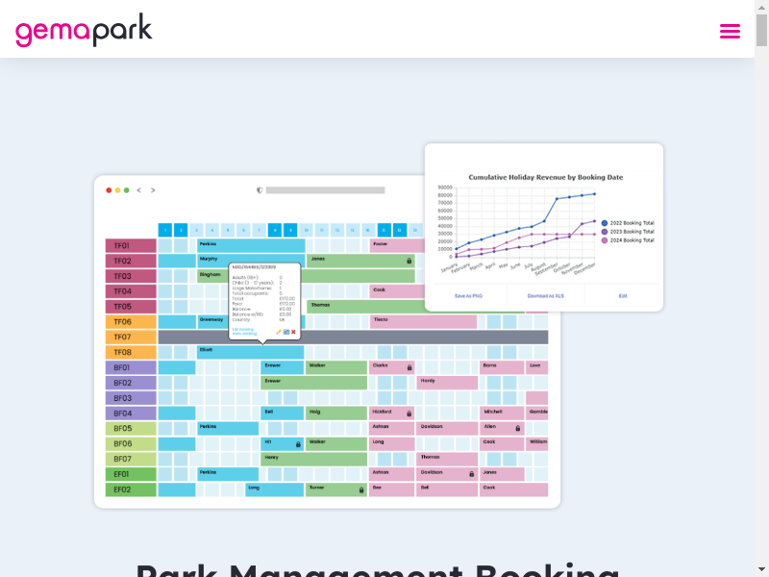Click the lock icon on Turner booking

click(361, 489)
